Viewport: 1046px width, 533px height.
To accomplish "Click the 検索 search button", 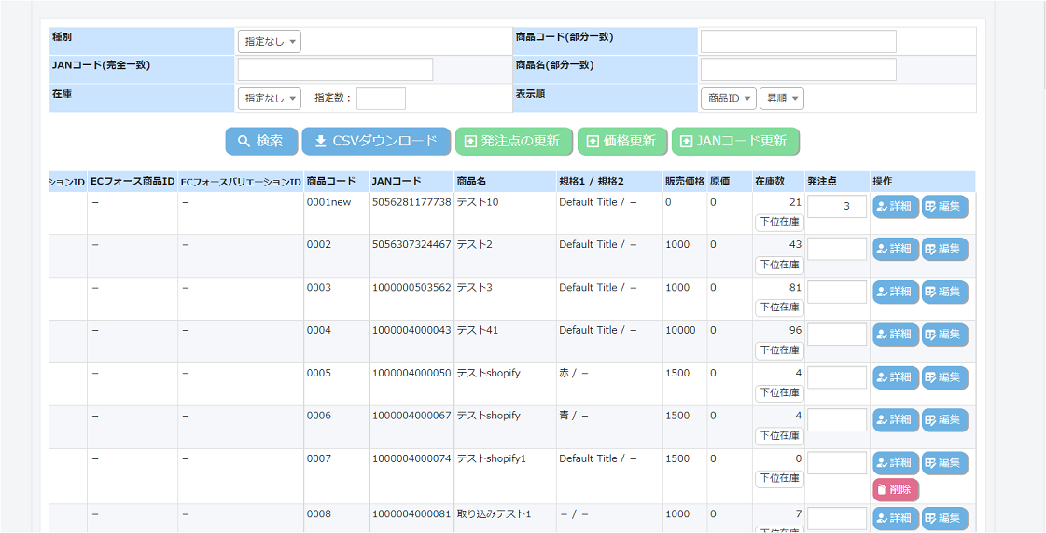I will pyautogui.click(x=261, y=142).
